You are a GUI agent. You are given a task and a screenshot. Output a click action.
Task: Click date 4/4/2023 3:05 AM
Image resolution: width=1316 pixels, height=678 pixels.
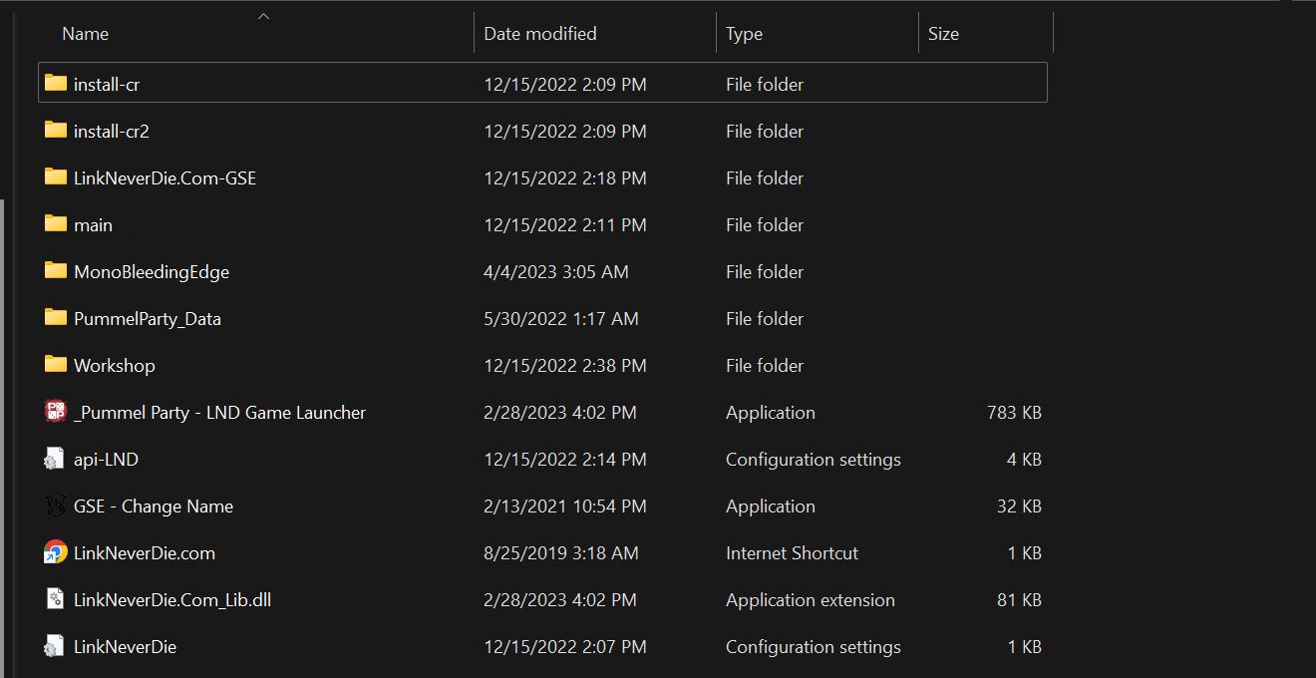pyautogui.click(x=556, y=272)
